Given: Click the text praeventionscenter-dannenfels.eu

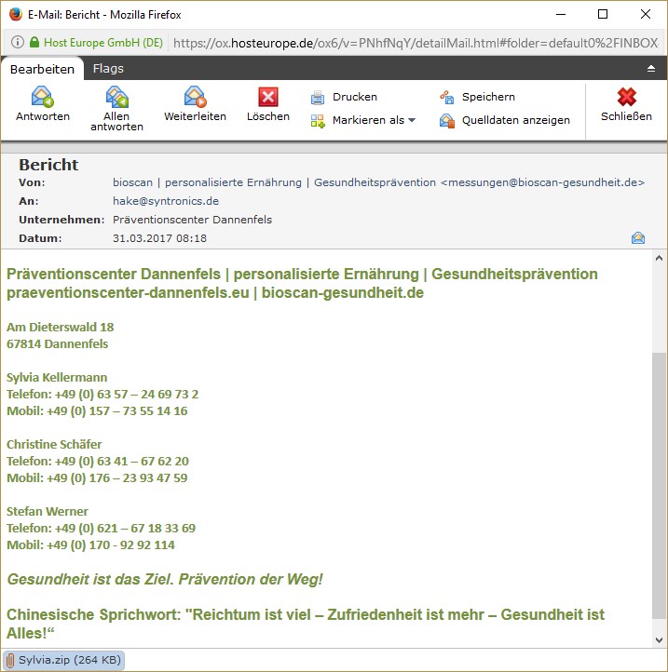Looking at the screenshot, I should [x=128, y=292].
